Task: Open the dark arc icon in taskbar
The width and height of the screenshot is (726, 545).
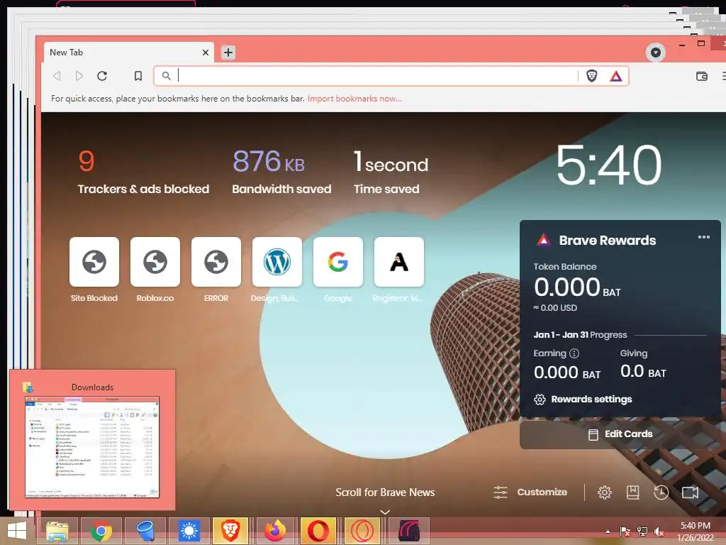Action: (x=409, y=531)
